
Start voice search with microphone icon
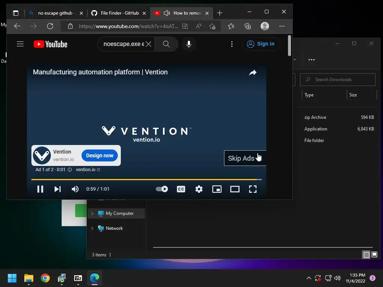tap(189, 44)
